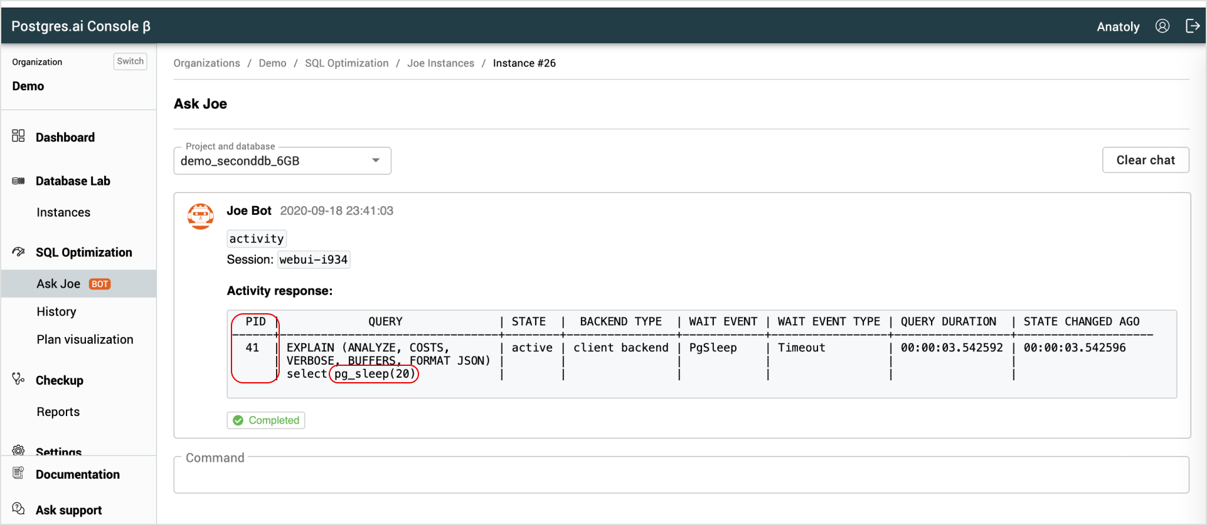Click the session id webui-i934
Viewport: 1207px width, 525px height.
tap(314, 259)
